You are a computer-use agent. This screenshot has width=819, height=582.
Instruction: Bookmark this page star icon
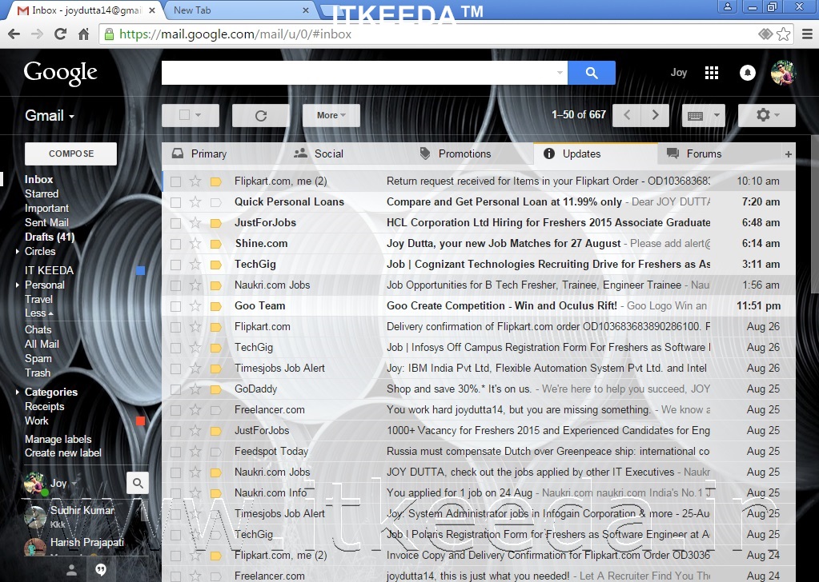(x=784, y=34)
